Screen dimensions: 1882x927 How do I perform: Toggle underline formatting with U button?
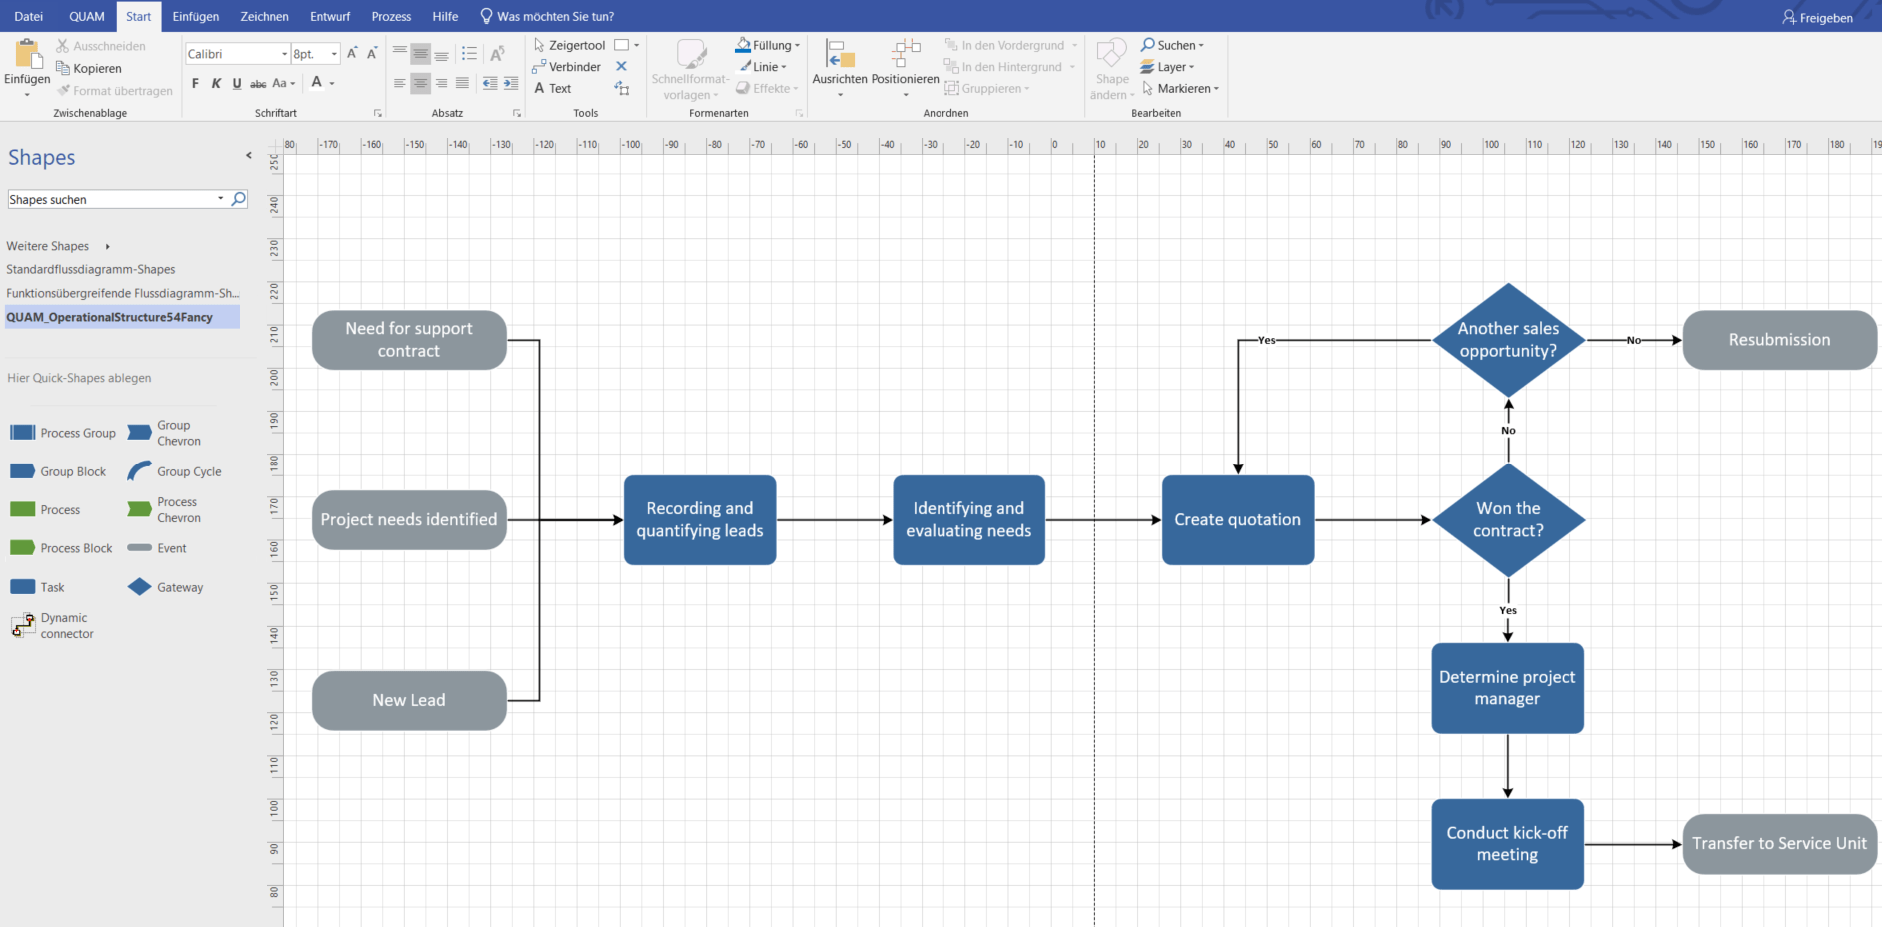tap(237, 84)
